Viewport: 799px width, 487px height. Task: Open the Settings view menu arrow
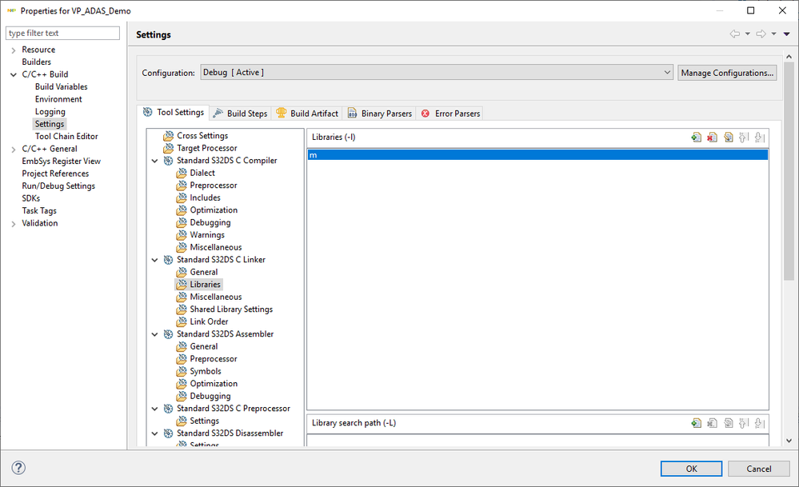coord(787,34)
